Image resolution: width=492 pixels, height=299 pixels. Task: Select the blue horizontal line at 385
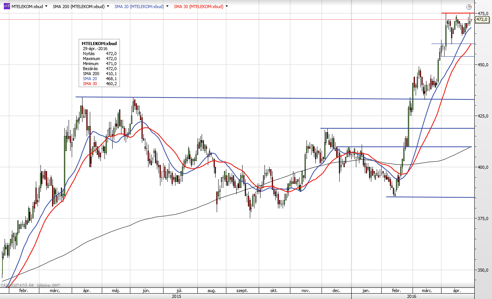430,197
